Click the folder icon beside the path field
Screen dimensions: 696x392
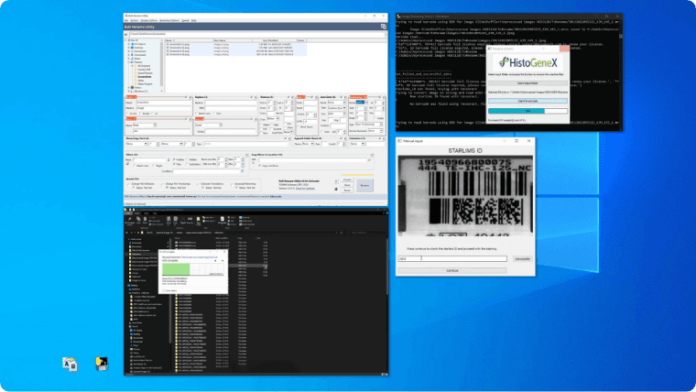(126, 34)
